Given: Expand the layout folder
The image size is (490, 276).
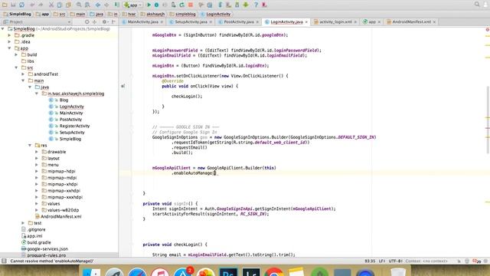Looking at the screenshot, I should pyautogui.click(x=37, y=159).
